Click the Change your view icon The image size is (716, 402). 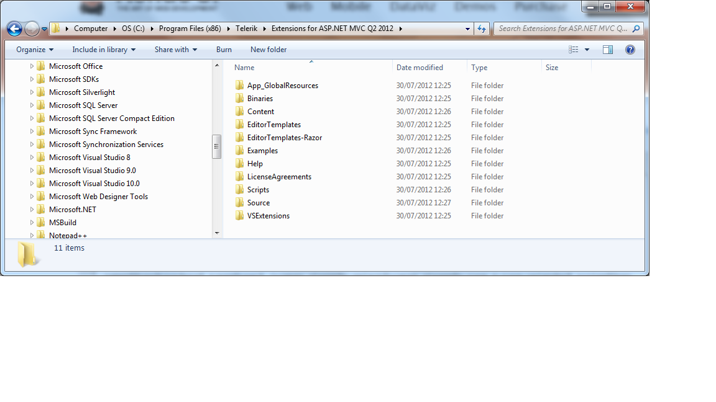pyautogui.click(x=574, y=50)
